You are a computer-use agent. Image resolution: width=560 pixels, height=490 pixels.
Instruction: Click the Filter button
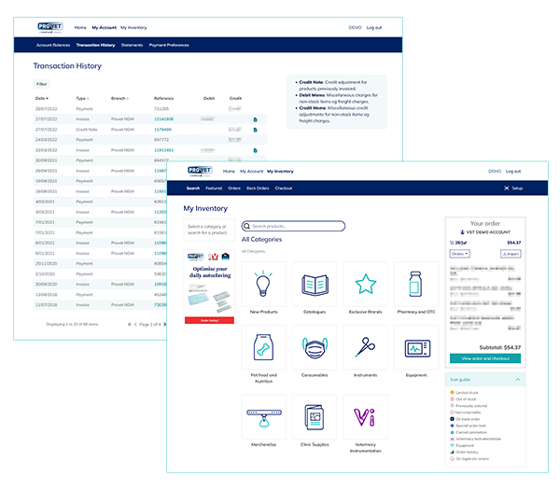point(42,83)
